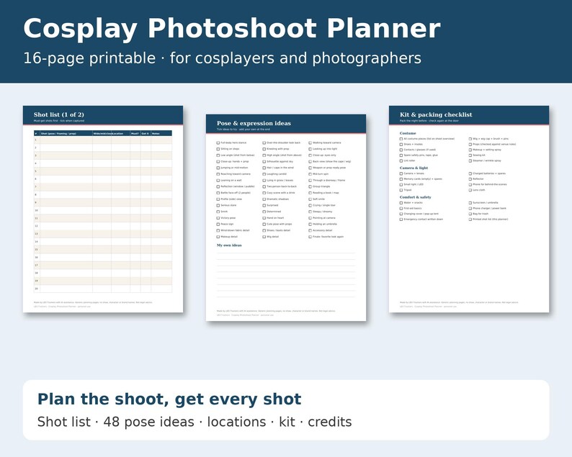Tick the 'Mid-turn spin' checkbox
The image size is (572, 457).
pyautogui.click(x=310, y=174)
